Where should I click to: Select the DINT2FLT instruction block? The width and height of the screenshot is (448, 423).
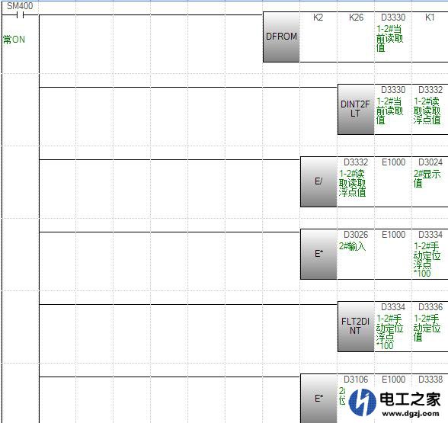point(356,109)
